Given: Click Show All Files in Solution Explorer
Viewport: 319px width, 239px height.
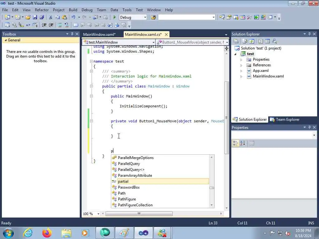Looking at the screenshot, I should (245, 41).
